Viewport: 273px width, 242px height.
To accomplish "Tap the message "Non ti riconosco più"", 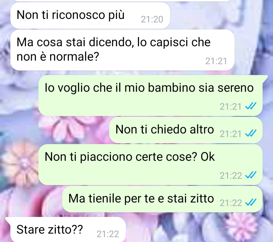I will pos(90,15).
